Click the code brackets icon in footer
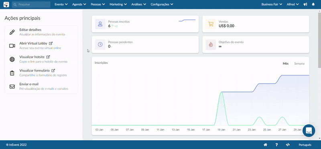The height and width of the screenshot is (149, 321). point(288,145)
